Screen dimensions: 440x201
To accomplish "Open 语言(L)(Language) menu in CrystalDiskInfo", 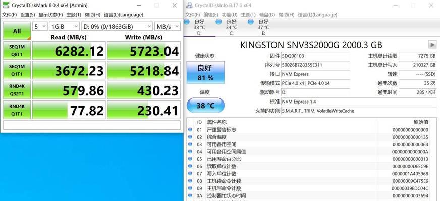I will point(317,15).
